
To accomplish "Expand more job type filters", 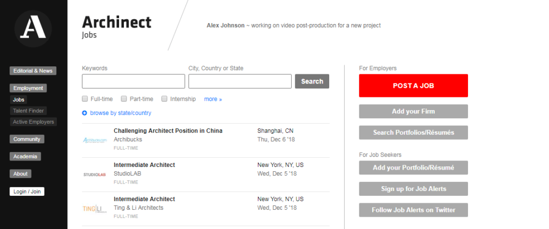I will [x=213, y=100].
